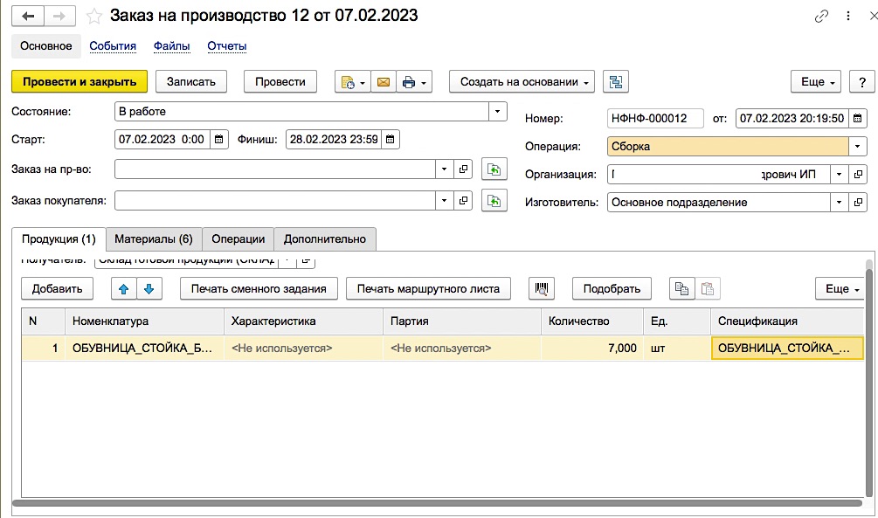
Task: Click the Количество column header
Action: tap(591, 321)
